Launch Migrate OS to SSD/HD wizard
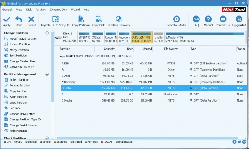The width and height of the screenshot is (249, 149). (x=55, y=21)
